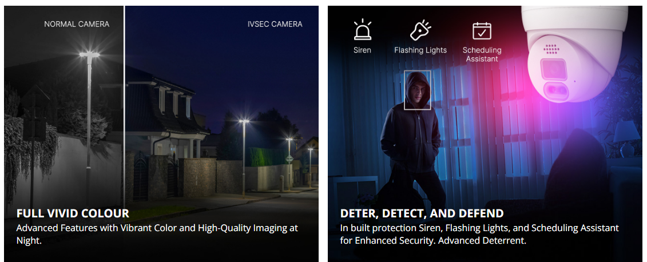Click the NORMAL CAMERA label
The height and width of the screenshot is (262, 647).
[77, 24]
